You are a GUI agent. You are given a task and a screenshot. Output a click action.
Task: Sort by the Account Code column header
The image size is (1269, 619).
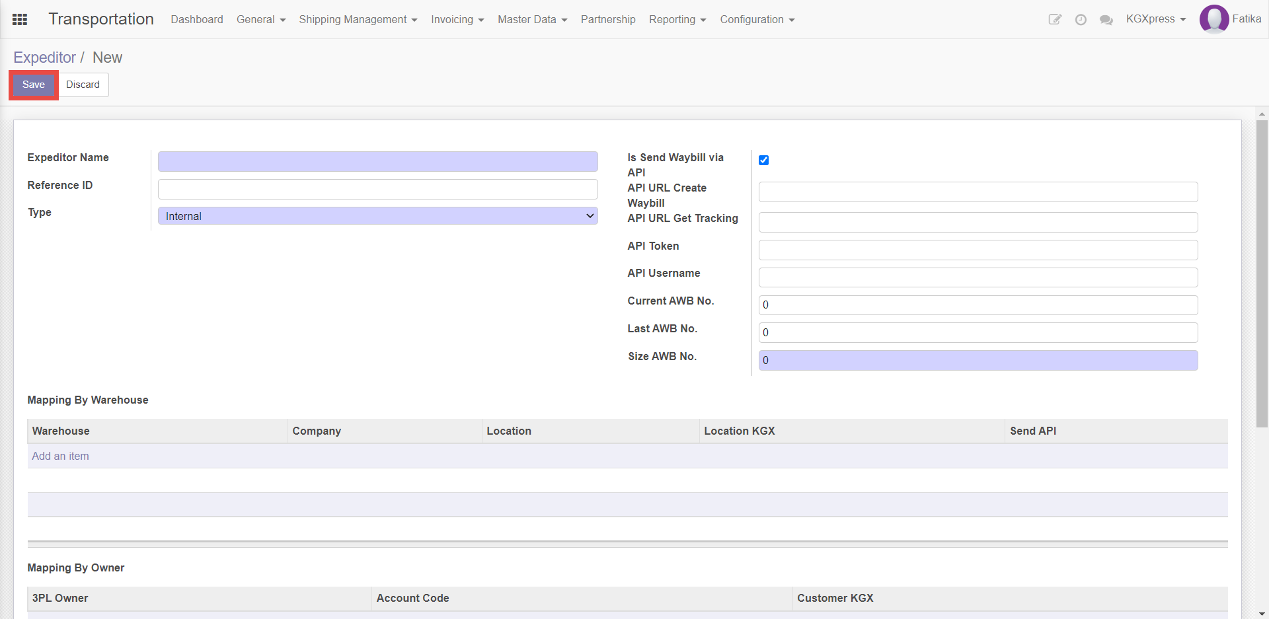(582, 598)
